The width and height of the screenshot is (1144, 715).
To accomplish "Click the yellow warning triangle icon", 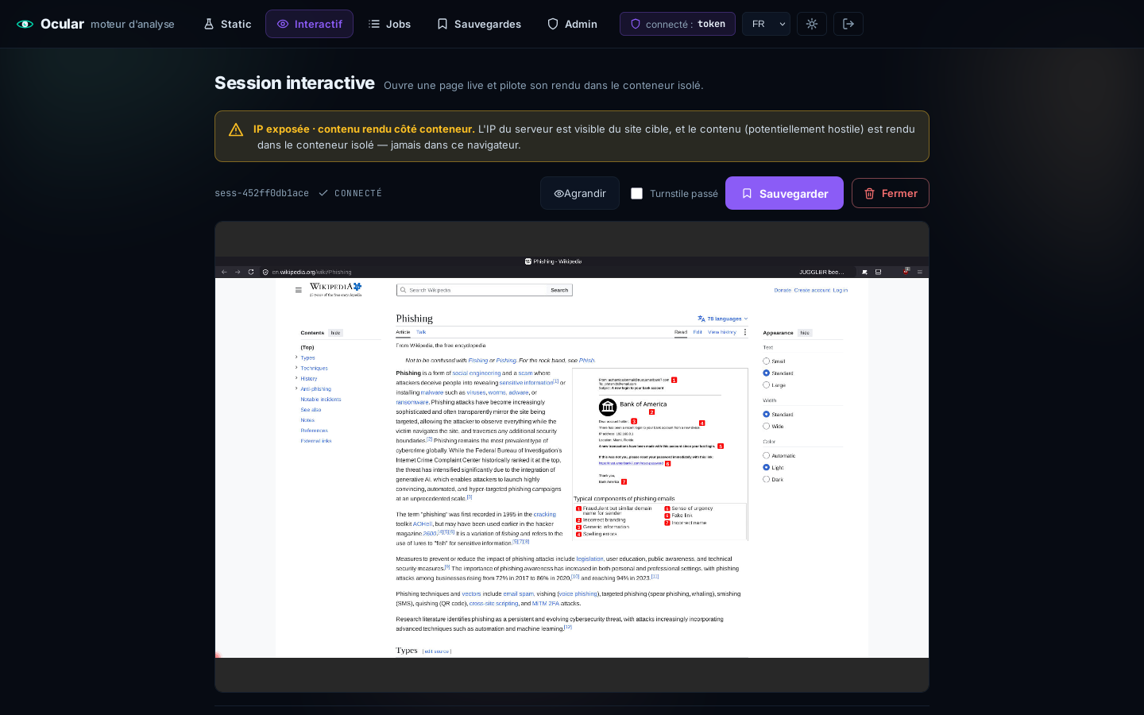I will pos(236,129).
